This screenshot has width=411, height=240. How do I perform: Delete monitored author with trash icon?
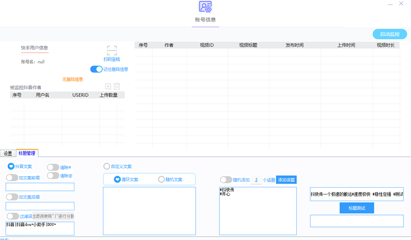click(117, 86)
